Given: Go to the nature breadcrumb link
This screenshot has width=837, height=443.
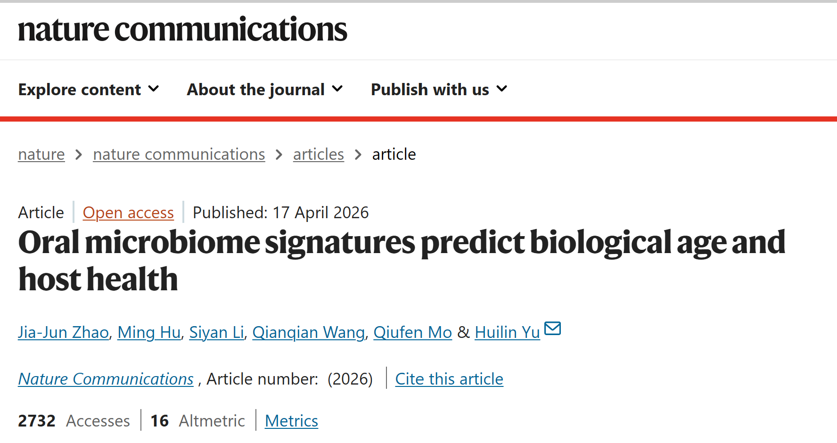Looking at the screenshot, I should click(x=41, y=155).
